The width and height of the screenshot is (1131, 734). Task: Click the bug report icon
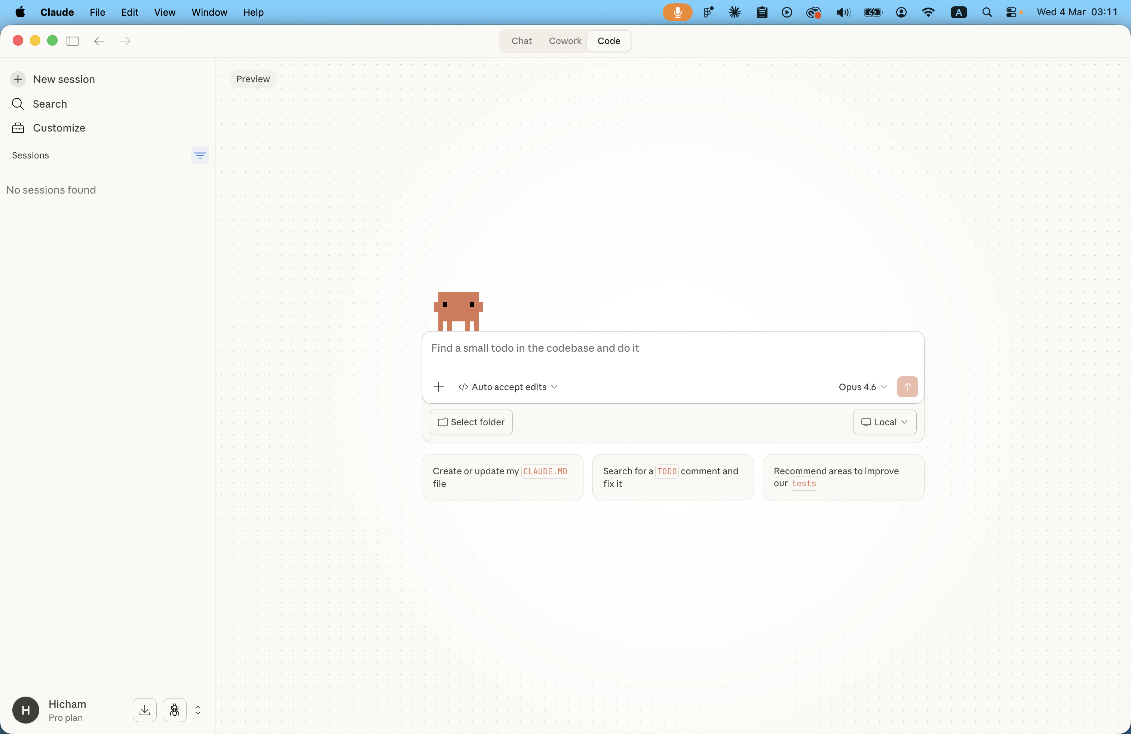174,710
